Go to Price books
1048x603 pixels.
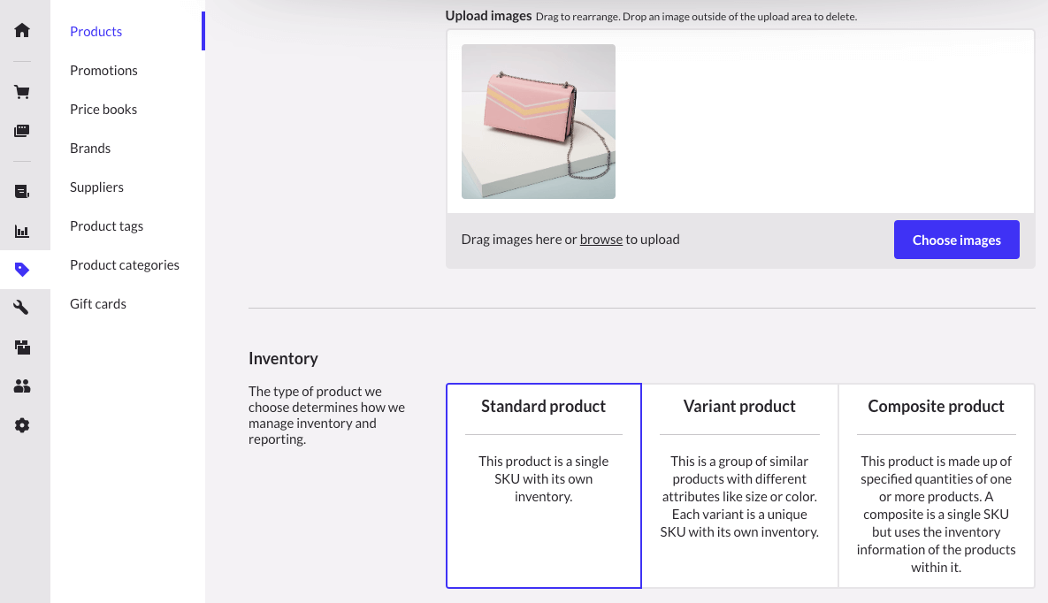coord(103,110)
